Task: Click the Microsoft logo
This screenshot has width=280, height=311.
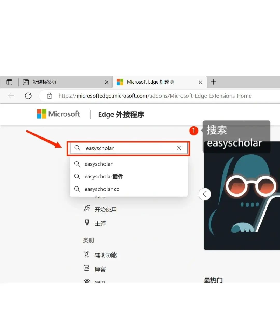Action: (58, 114)
